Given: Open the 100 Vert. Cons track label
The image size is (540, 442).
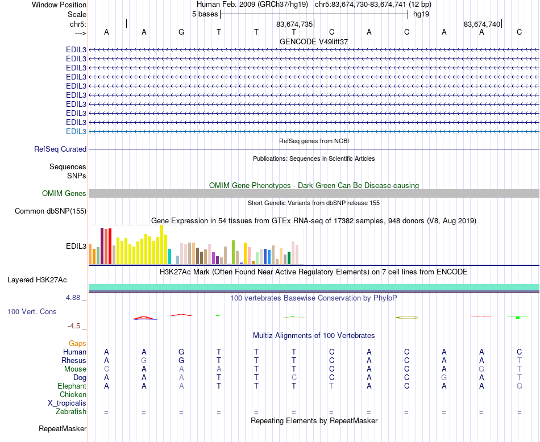Looking at the screenshot, I should click(32, 311).
